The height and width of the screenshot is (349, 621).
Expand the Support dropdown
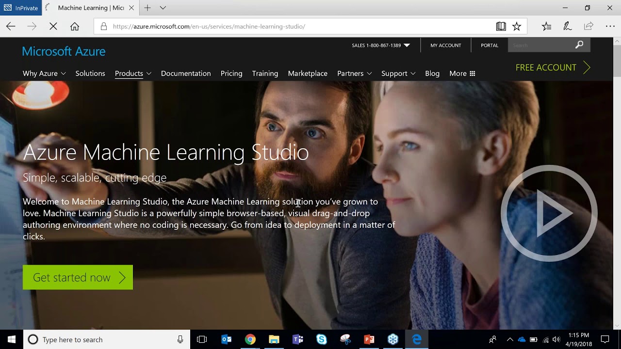398,74
